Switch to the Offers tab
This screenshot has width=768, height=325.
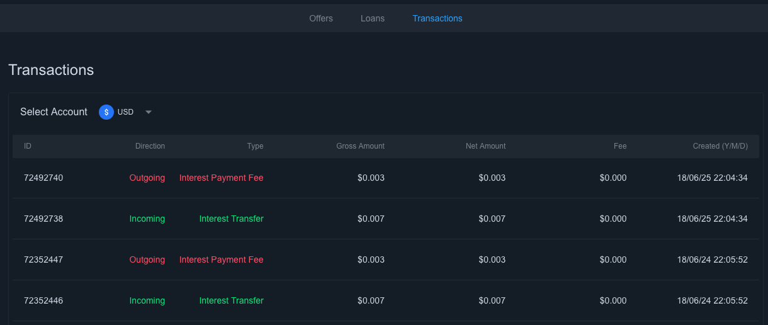pos(321,18)
